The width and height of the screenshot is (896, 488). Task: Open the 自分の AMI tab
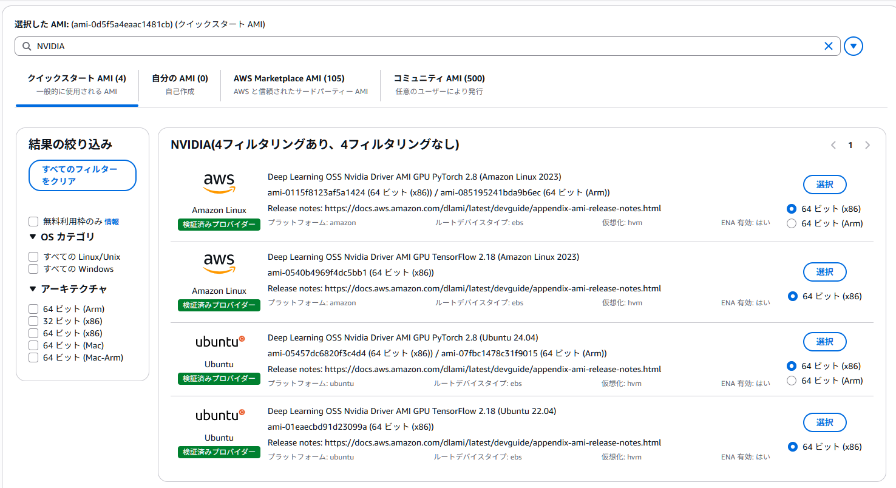[180, 84]
